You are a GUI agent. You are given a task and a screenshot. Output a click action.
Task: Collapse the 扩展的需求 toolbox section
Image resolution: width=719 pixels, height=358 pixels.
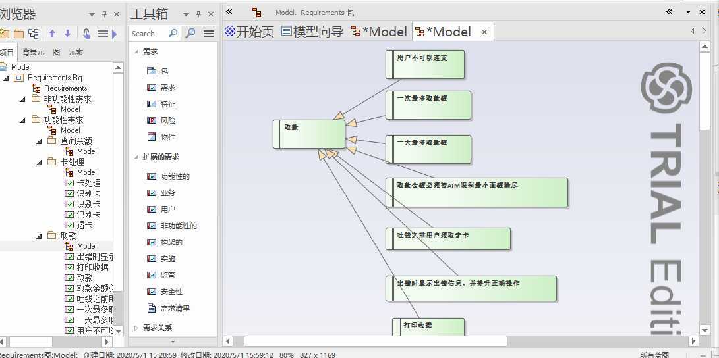tap(136, 157)
